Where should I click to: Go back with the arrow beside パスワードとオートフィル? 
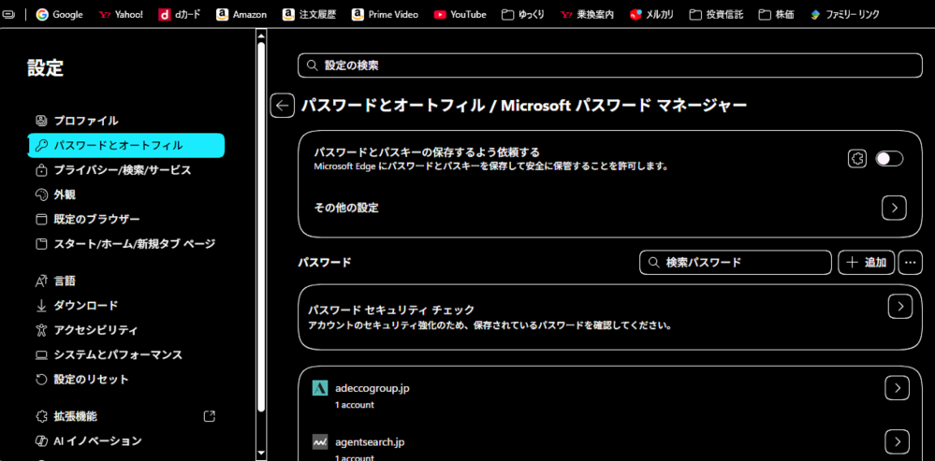[283, 106]
